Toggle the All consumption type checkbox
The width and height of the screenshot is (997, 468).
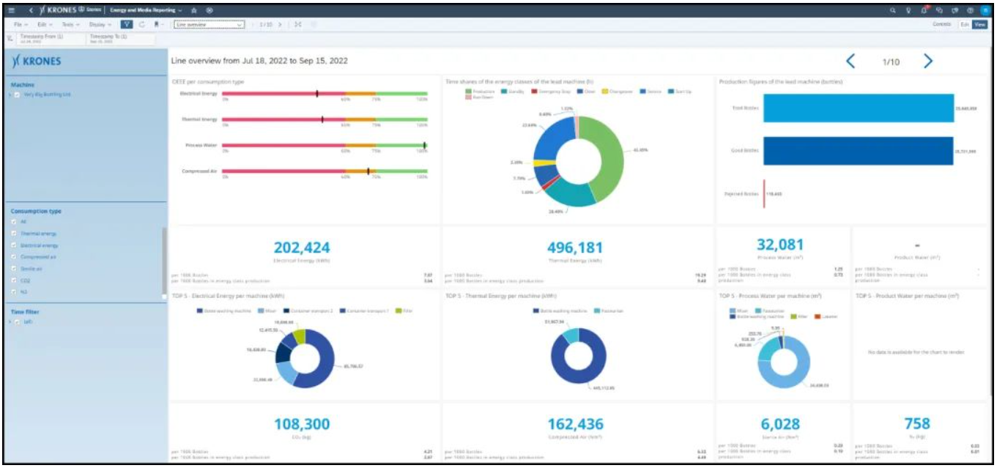pos(14,223)
